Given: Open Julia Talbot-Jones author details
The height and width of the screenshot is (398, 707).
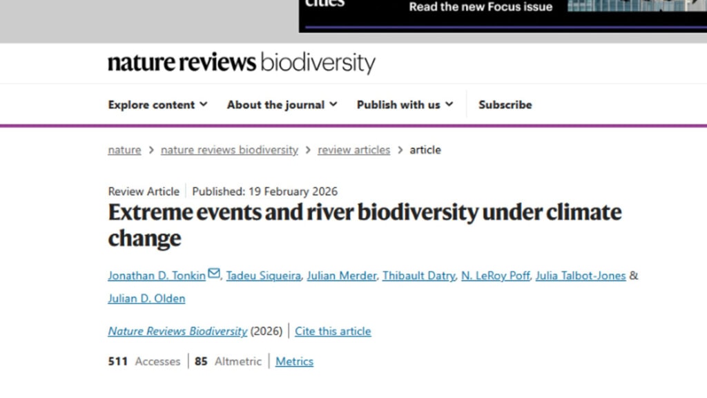Looking at the screenshot, I should pos(581,276).
